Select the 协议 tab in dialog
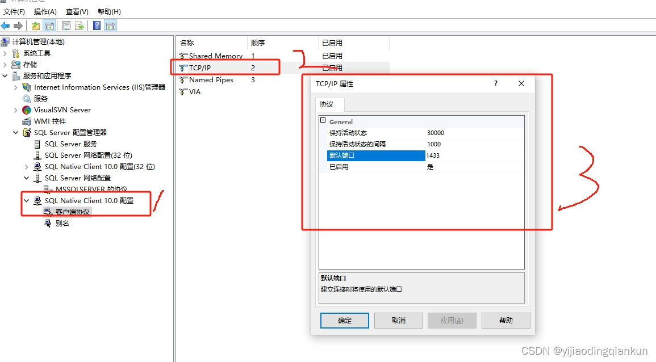This screenshot has height=362, width=656. coord(329,104)
